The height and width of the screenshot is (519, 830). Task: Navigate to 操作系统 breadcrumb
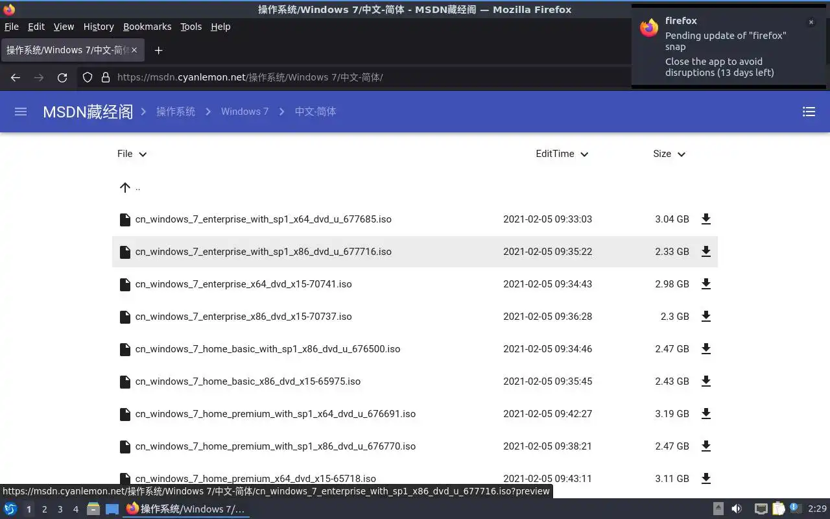[x=176, y=112]
